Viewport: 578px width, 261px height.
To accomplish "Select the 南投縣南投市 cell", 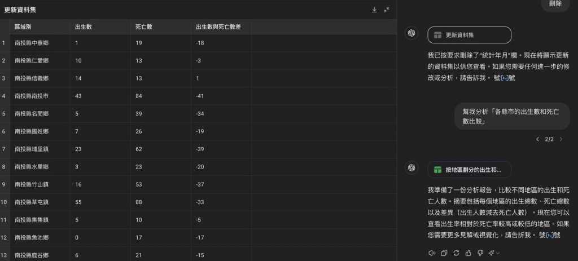I will click(x=40, y=96).
